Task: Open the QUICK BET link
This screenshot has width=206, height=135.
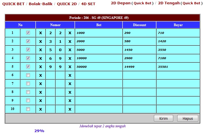Action: 14,4
